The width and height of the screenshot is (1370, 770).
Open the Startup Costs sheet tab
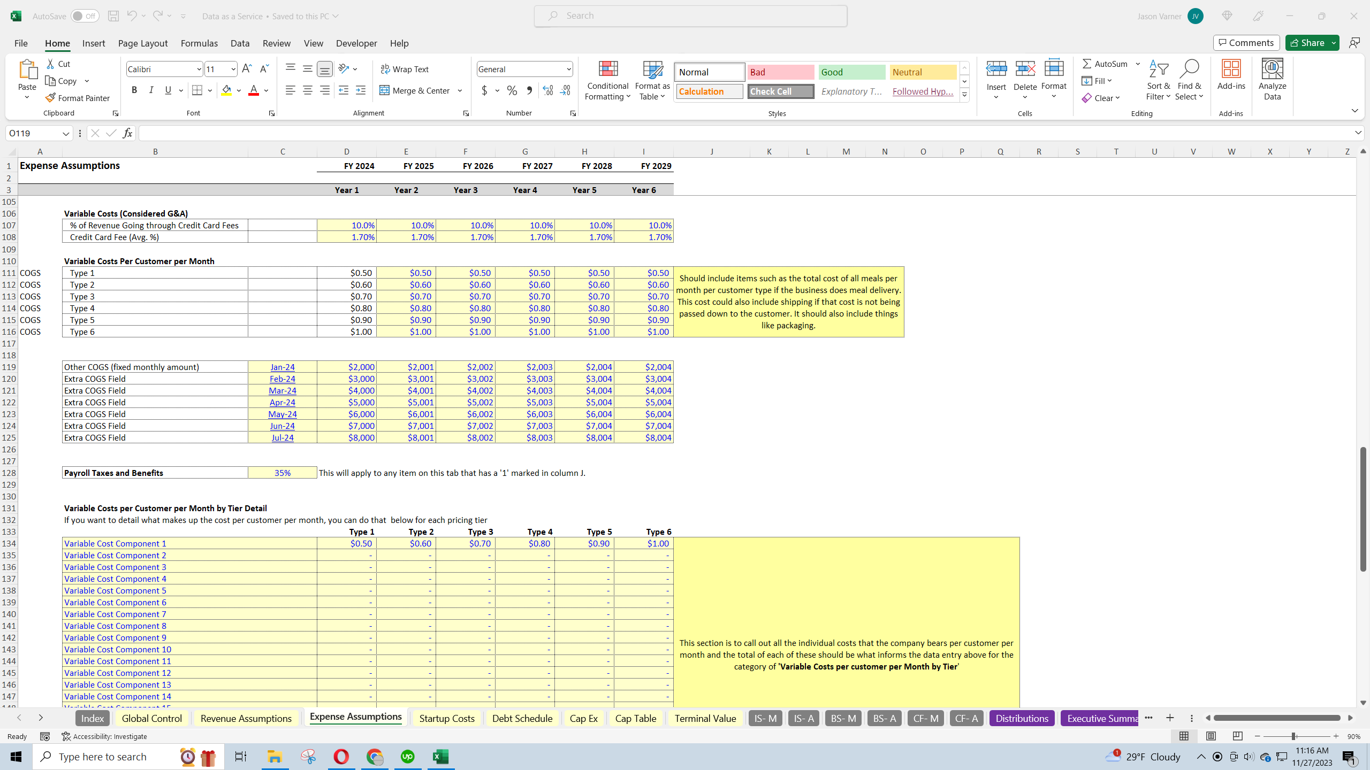(x=446, y=718)
